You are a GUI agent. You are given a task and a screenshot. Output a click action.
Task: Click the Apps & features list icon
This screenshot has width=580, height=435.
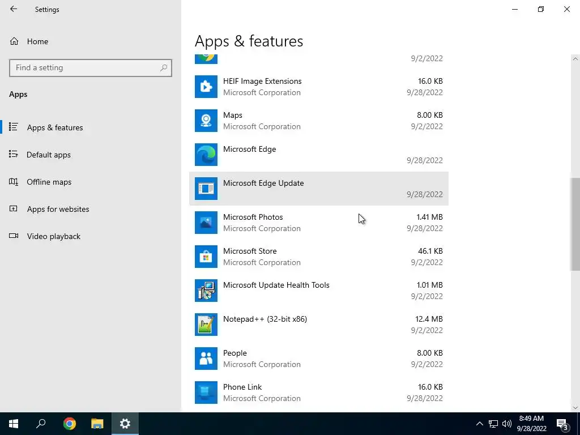(14, 127)
